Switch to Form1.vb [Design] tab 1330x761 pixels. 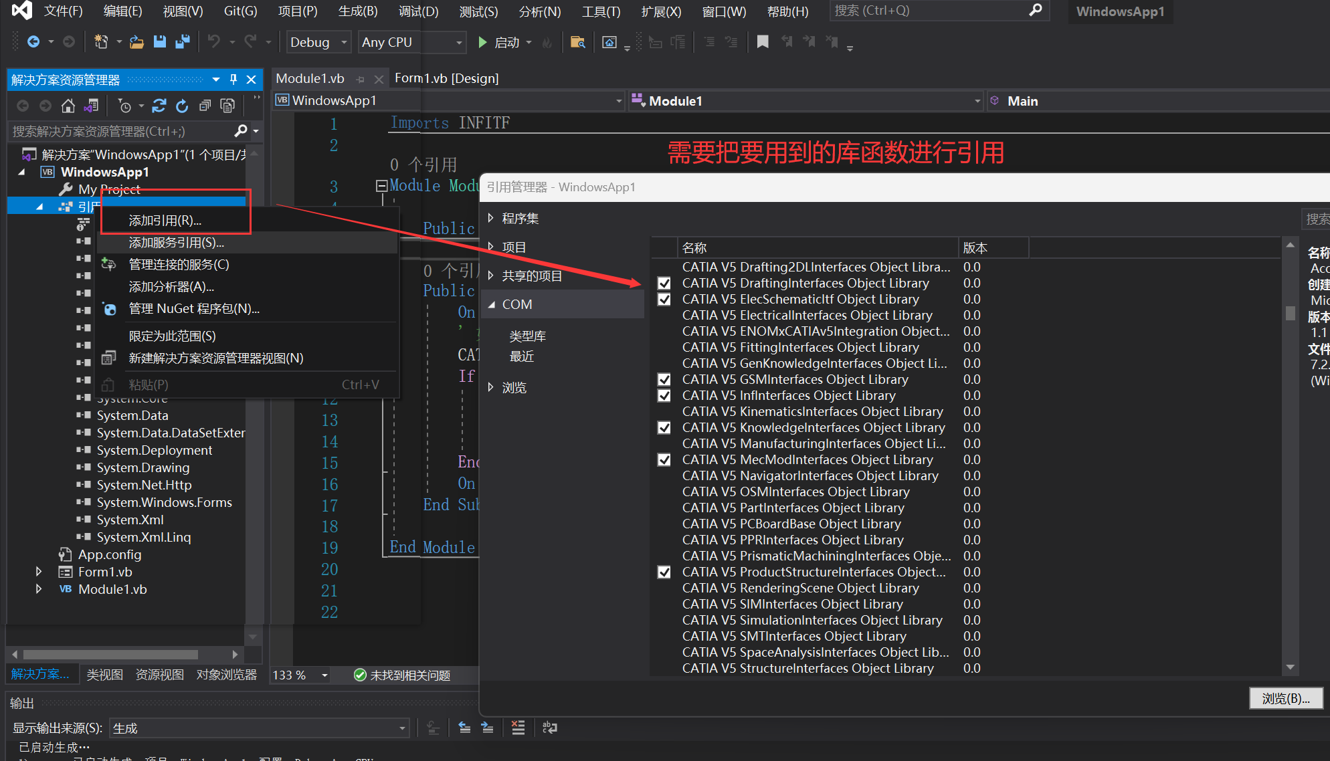[x=446, y=78]
